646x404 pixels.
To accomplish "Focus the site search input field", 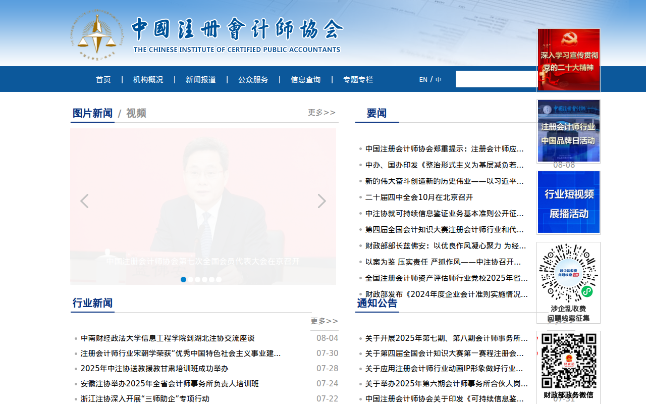I will [x=496, y=79].
